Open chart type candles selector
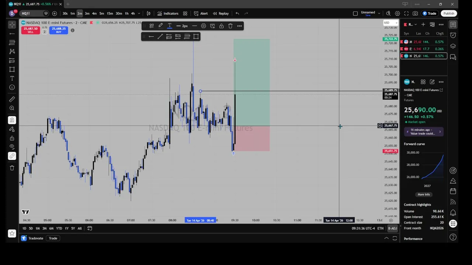Viewport: 472px width, 265px height. point(149,14)
